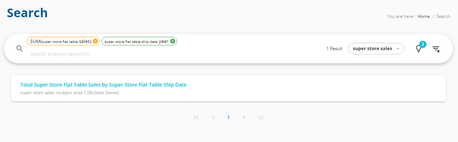
Task: Open the lightbulb suggestions icon
Action: [x=418, y=49]
